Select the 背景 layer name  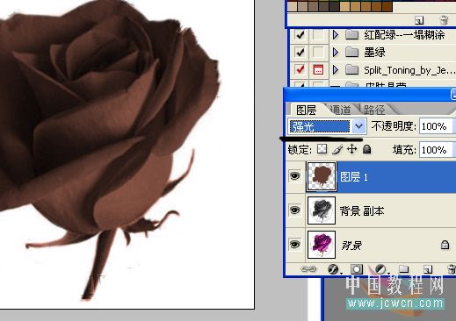coord(351,245)
